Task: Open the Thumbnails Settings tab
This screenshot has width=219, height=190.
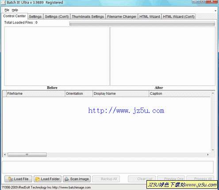Action: coord(88,16)
